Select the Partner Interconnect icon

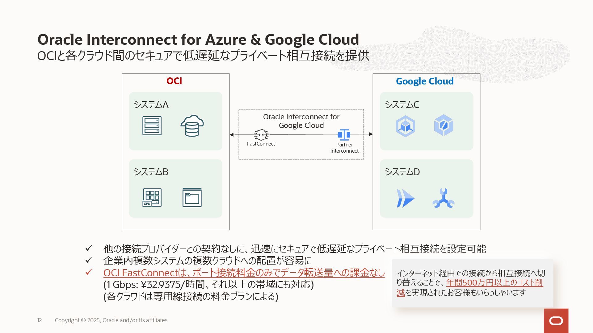click(x=344, y=135)
